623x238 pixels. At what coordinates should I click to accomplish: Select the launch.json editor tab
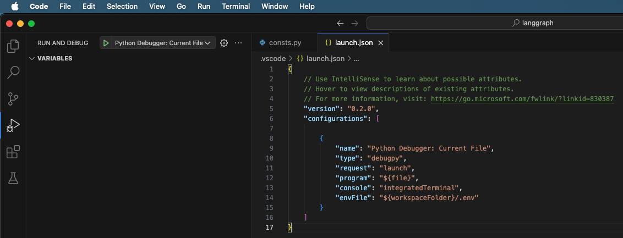tap(354, 43)
